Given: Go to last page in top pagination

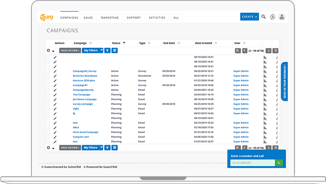Looking at the screenshot, I should point(275,51).
